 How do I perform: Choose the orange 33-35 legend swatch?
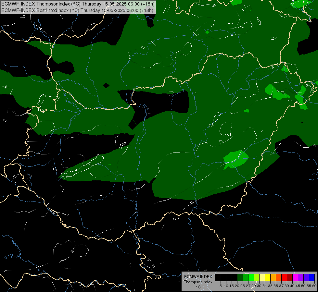(x=273, y=277)
